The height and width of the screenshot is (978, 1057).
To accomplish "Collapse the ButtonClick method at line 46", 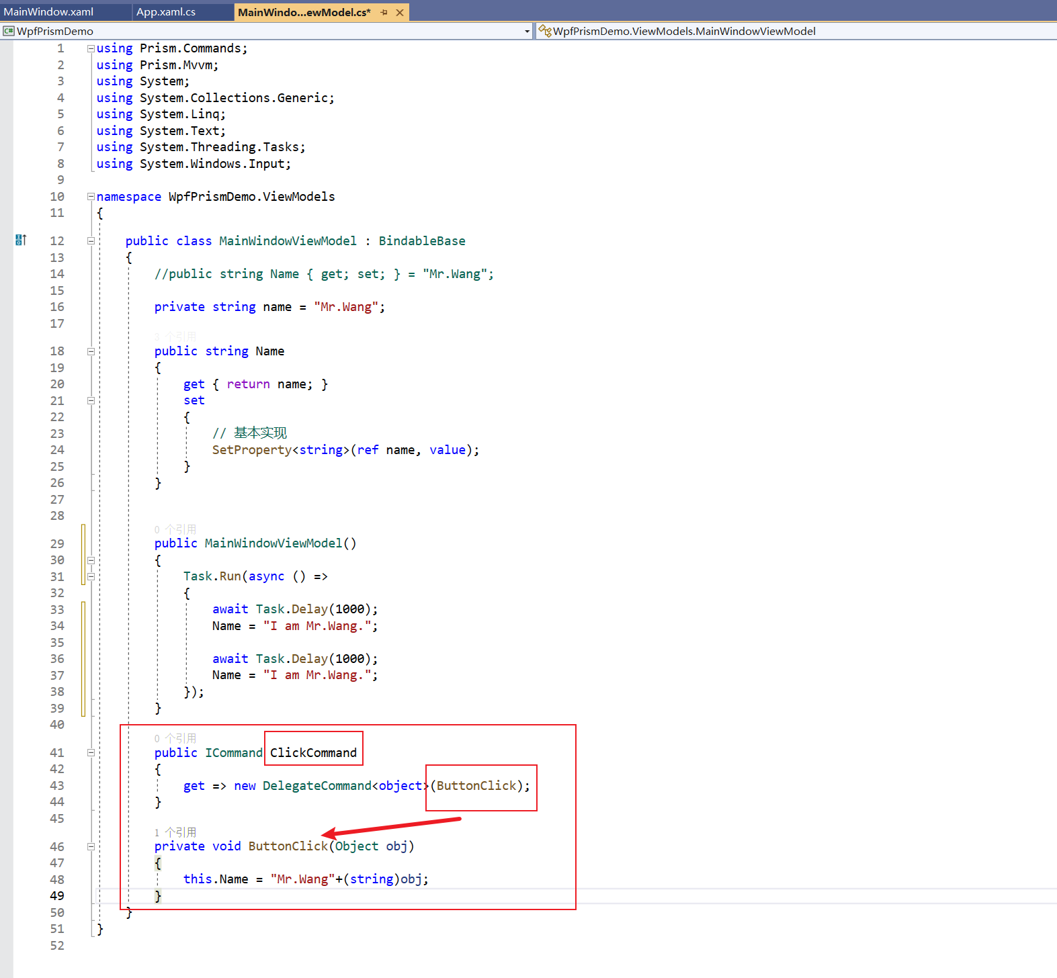I will 91,846.
